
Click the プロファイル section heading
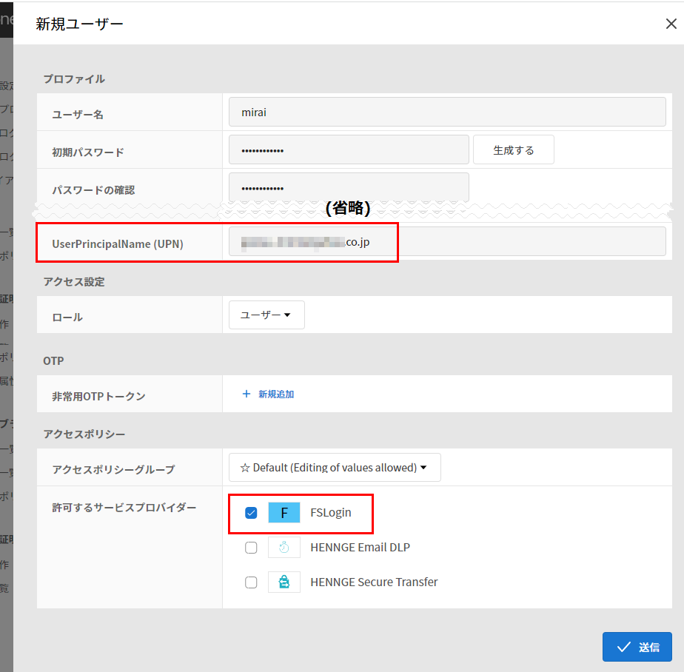pos(74,79)
